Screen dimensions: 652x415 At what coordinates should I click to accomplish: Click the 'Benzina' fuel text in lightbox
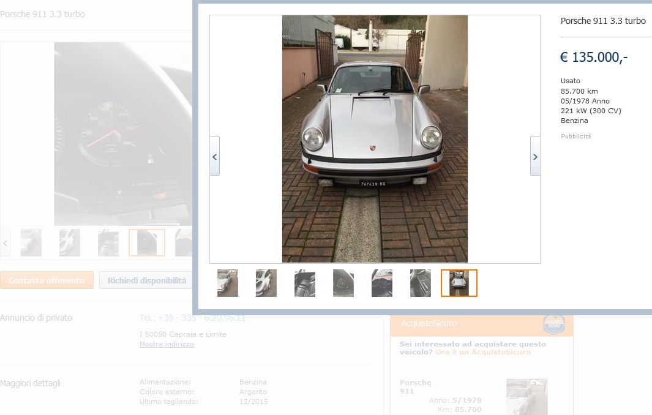click(x=574, y=121)
